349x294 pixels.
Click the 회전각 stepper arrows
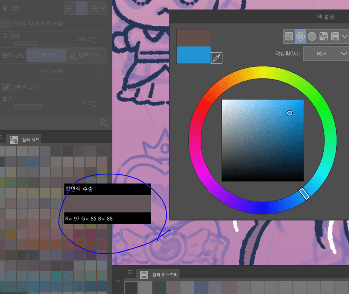coord(94,104)
